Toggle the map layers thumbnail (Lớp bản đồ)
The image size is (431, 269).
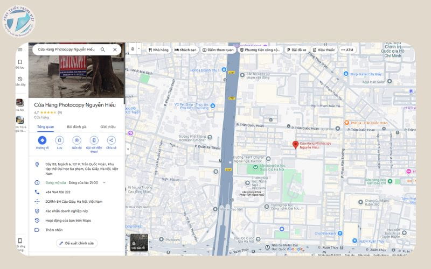(138, 243)
